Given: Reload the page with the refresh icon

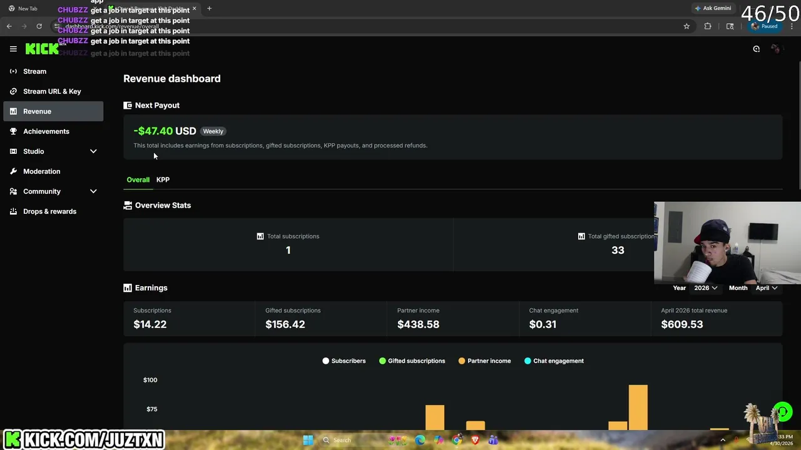Looking at the screenshot, I should coord(39,26).
